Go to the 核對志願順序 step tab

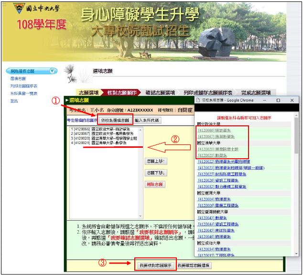click(x=122, y=92)
